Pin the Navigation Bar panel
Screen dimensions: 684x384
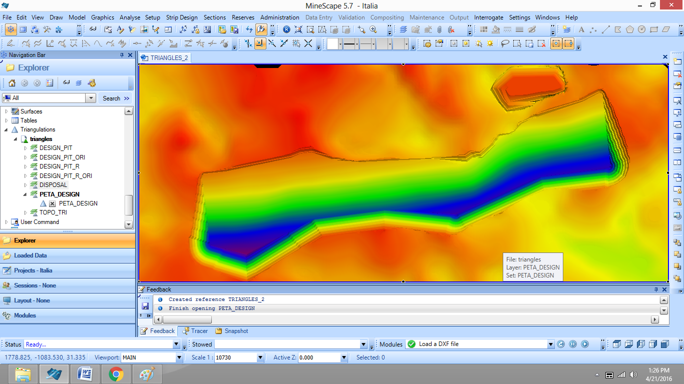pyautogui.click(x=122, y=55)
